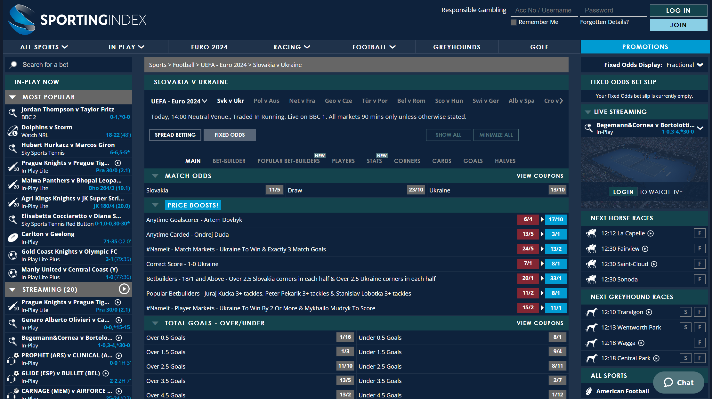
Task: Click greyhound icon next to Traralgon race
Action: click(591, 312)
